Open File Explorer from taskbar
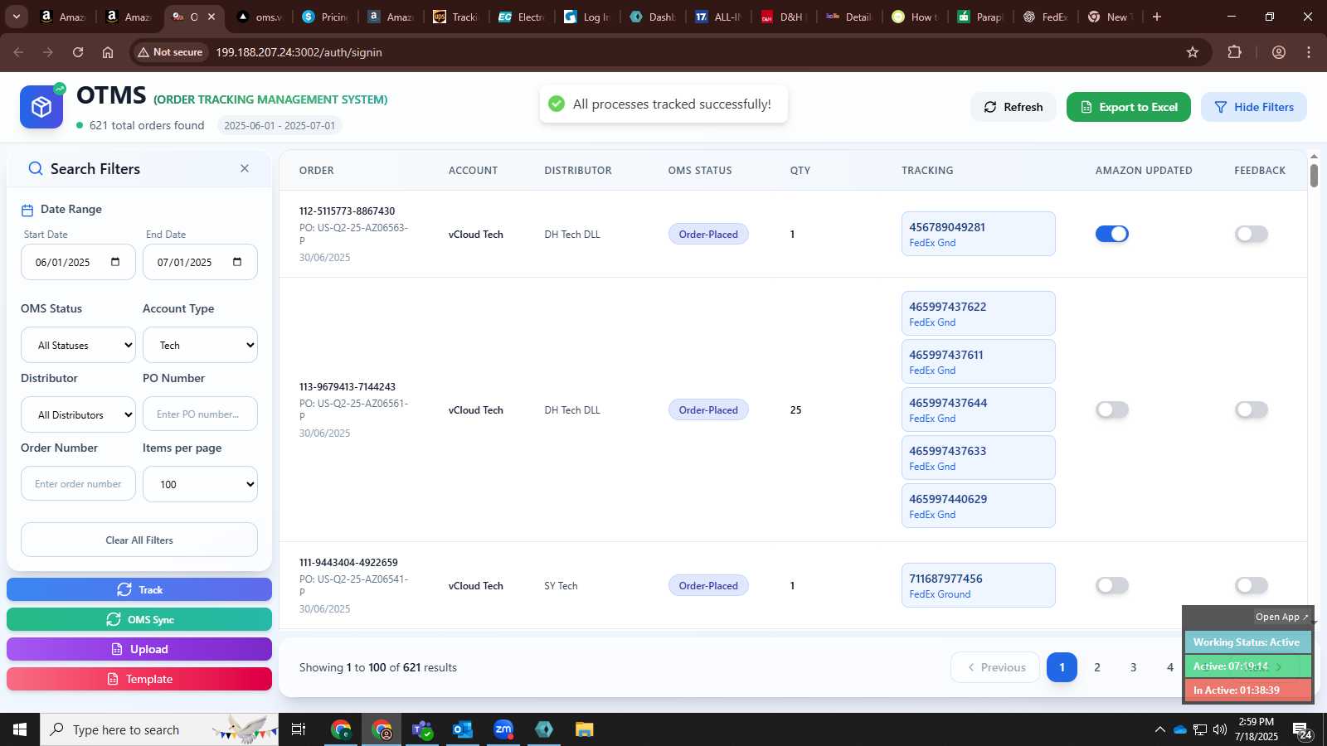Screen dimensions: 1327x746 (585, 729)
